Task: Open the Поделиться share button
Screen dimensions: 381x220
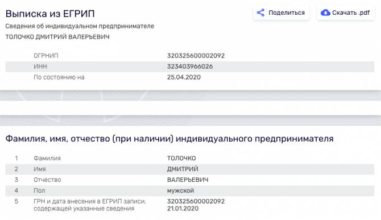Action: [x=281, y=13]
